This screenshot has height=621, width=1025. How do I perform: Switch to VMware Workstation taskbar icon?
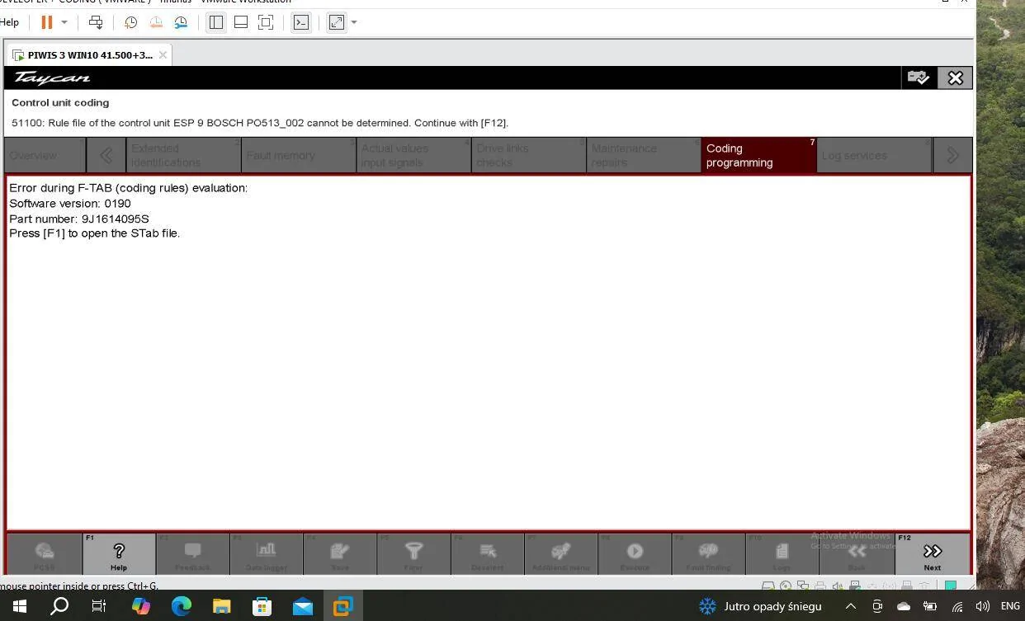pyautogui.click(x=342, y=606)
